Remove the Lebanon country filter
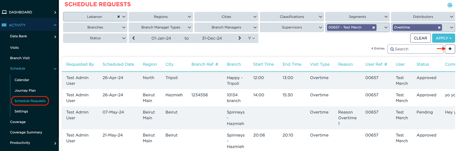 [x=118, y=17]
